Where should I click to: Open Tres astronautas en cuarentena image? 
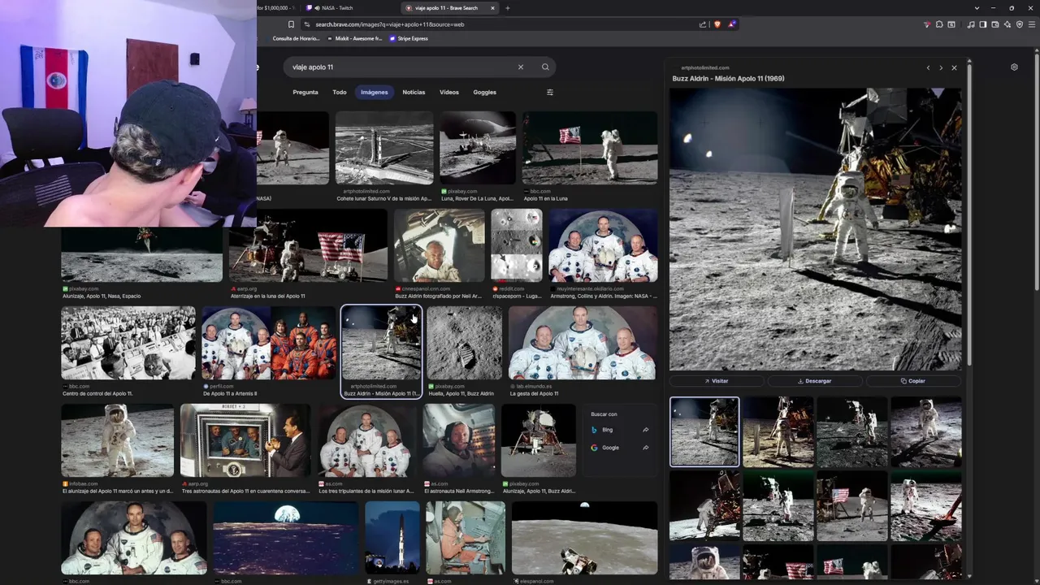[245, 440]
